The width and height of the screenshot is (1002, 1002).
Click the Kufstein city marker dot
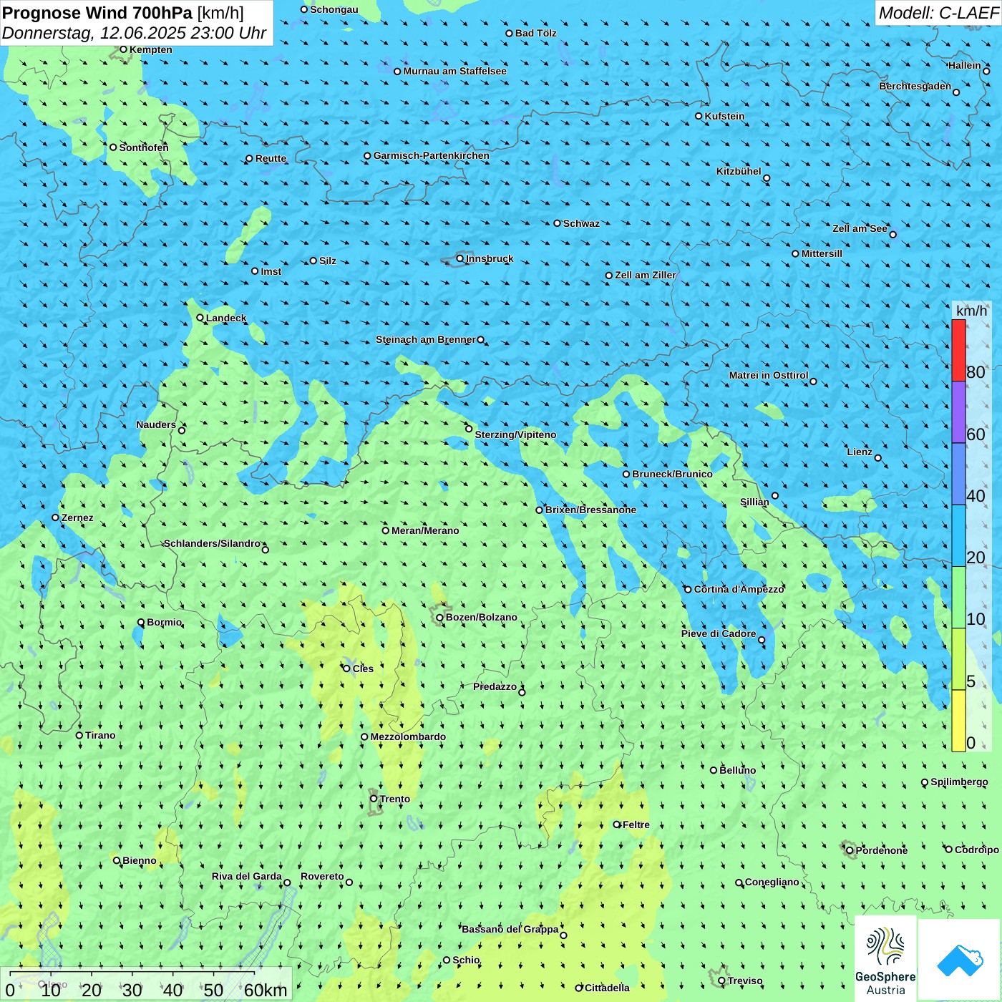(x=699, y=116)
